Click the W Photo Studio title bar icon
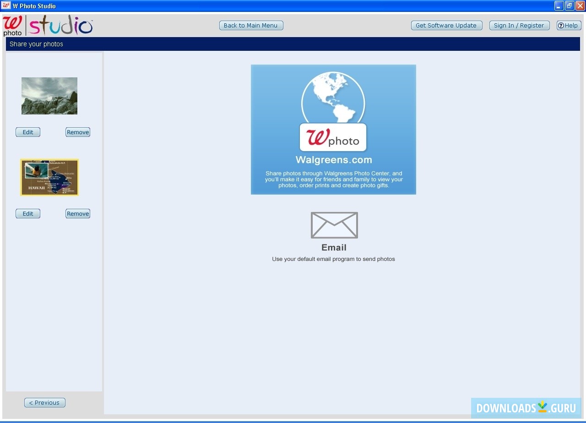Viewport: 586px width, 423px height. click(6, 6)
